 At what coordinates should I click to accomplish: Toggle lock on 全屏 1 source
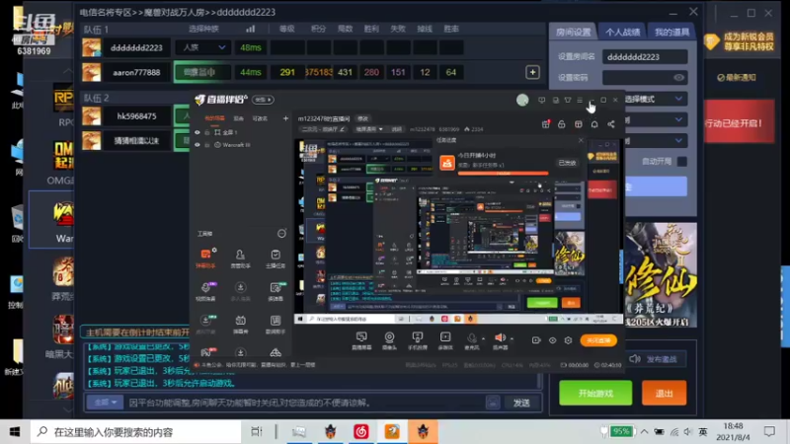pyautogui.click(x=207, y=132)
